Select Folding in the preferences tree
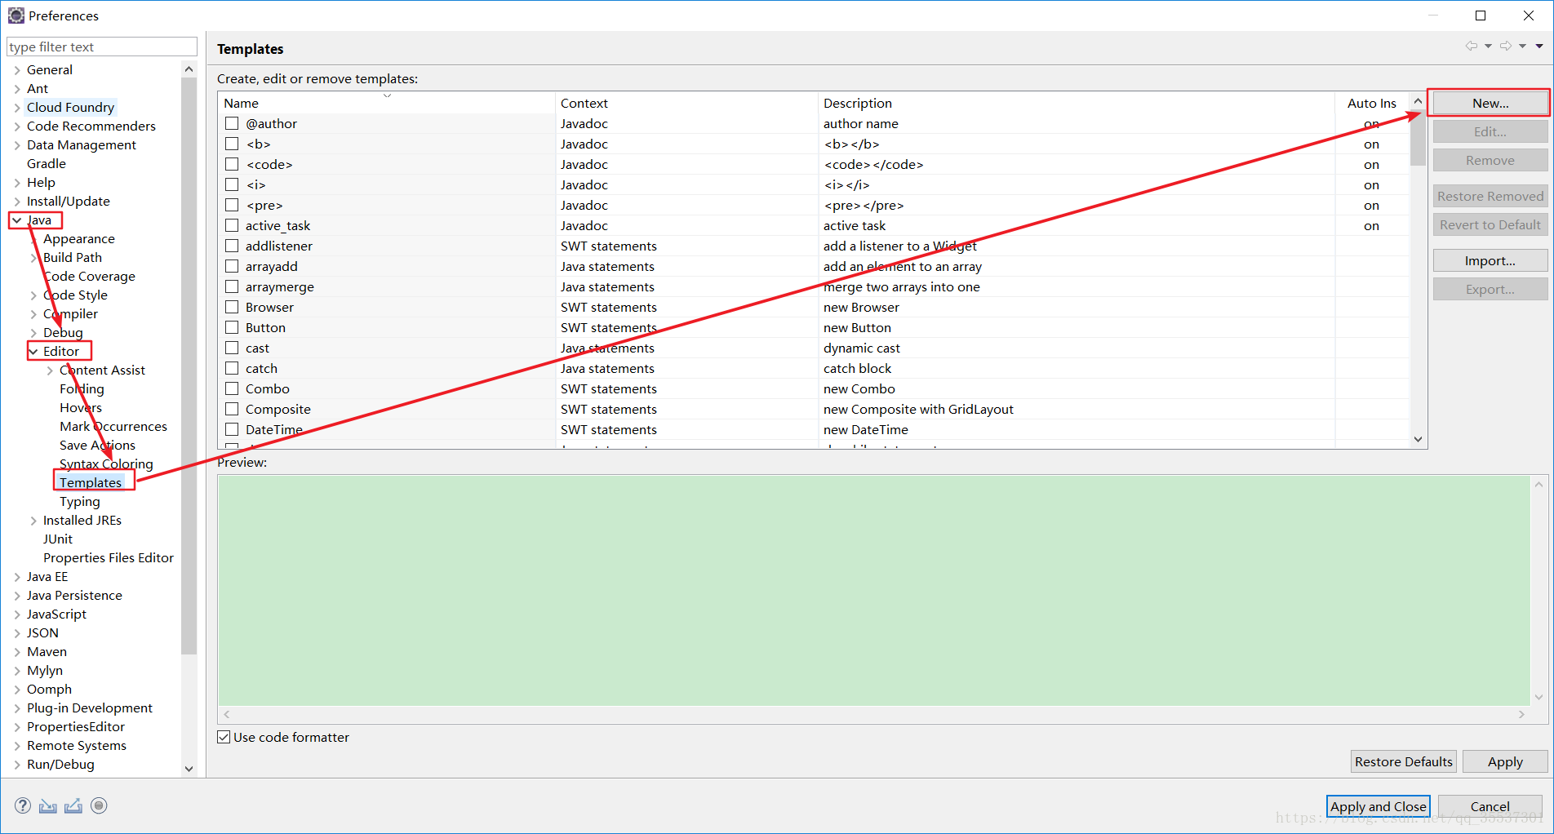Viewport: 1554px width, 834px height. (82, 388)
